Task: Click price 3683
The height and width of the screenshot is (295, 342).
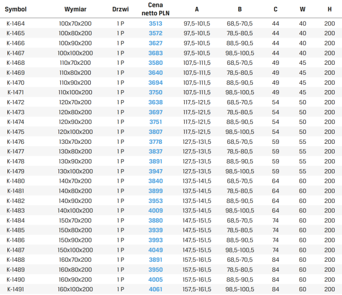Action: [x=156, y=53]
